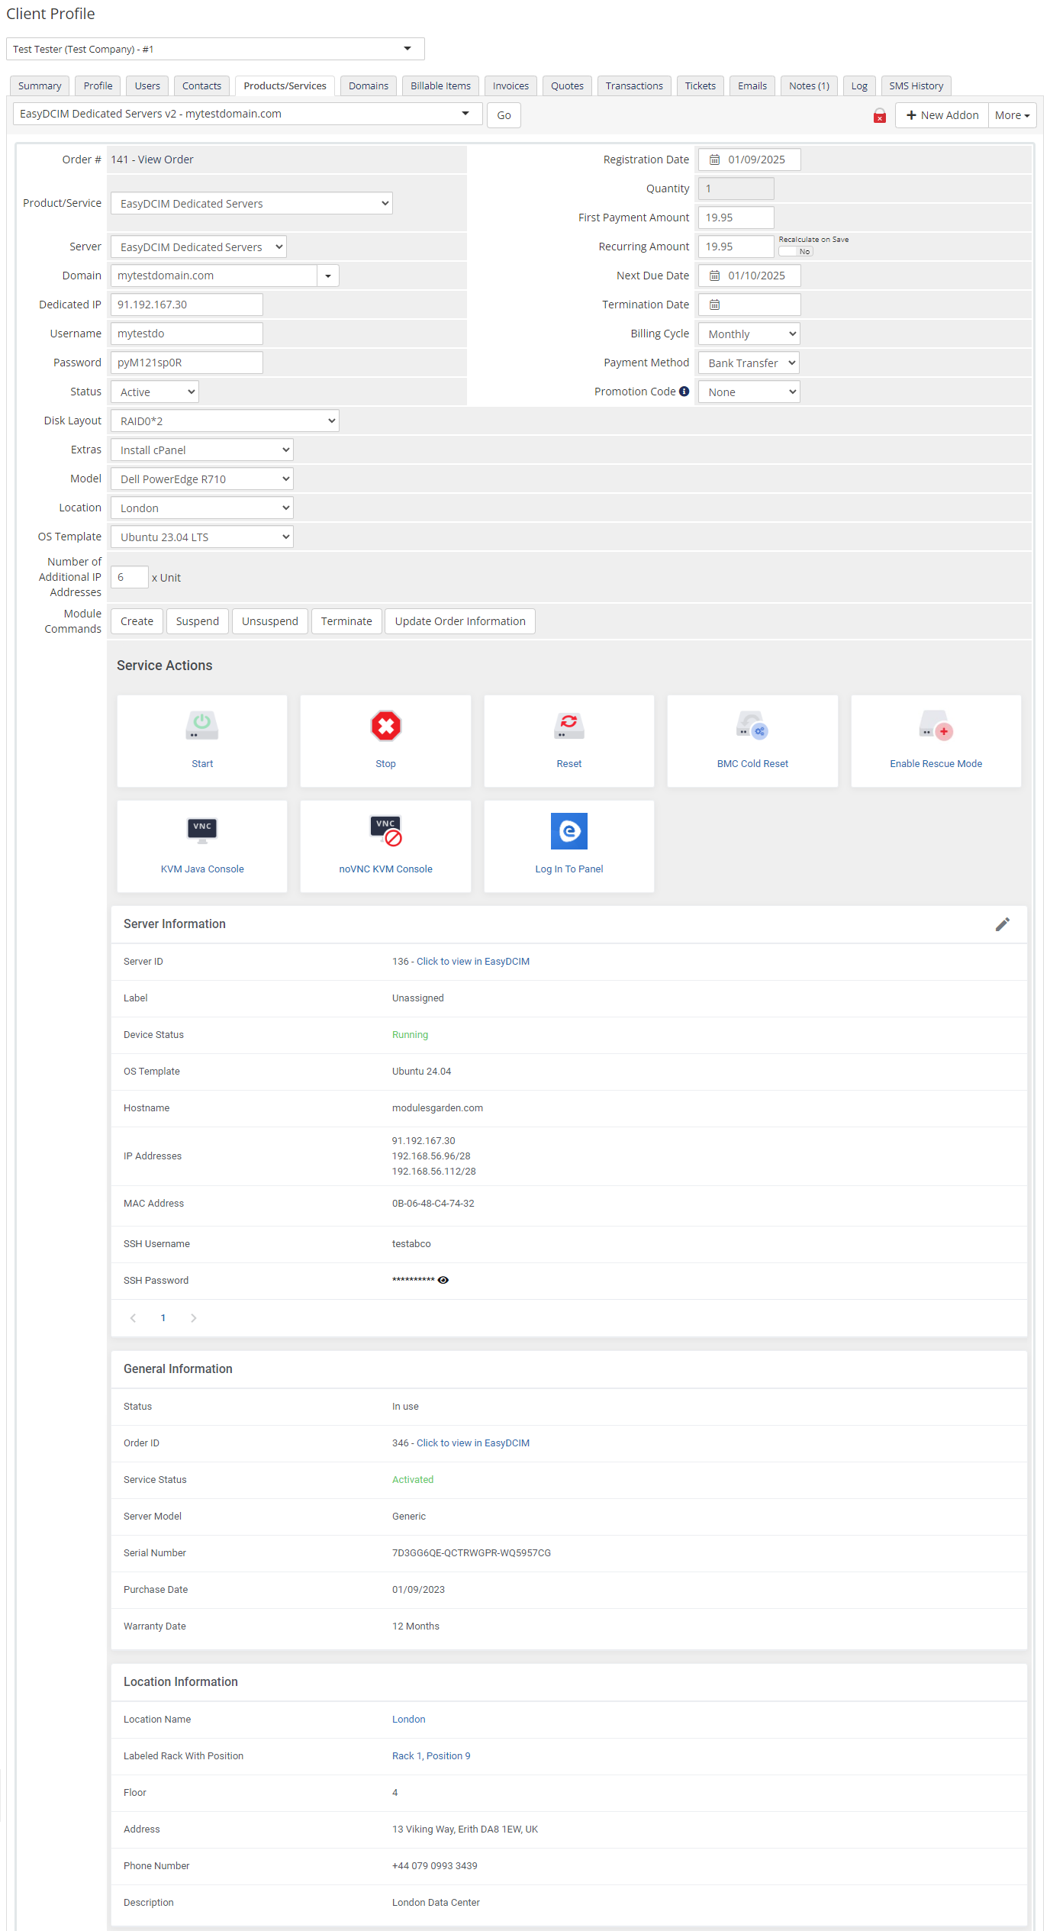The width and height of the screenshot is (1050, 1931).
Task: Open the Billable Items tab
Action: tap(440, 85)
